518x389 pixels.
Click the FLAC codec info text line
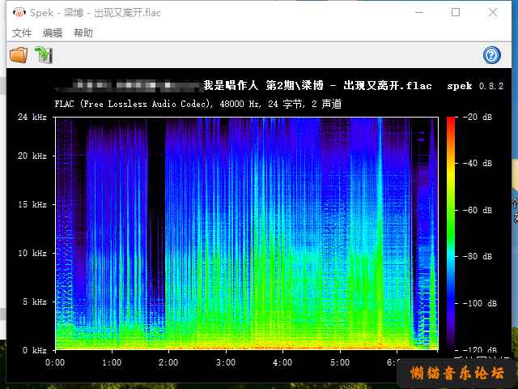click(x=197, y=104)
